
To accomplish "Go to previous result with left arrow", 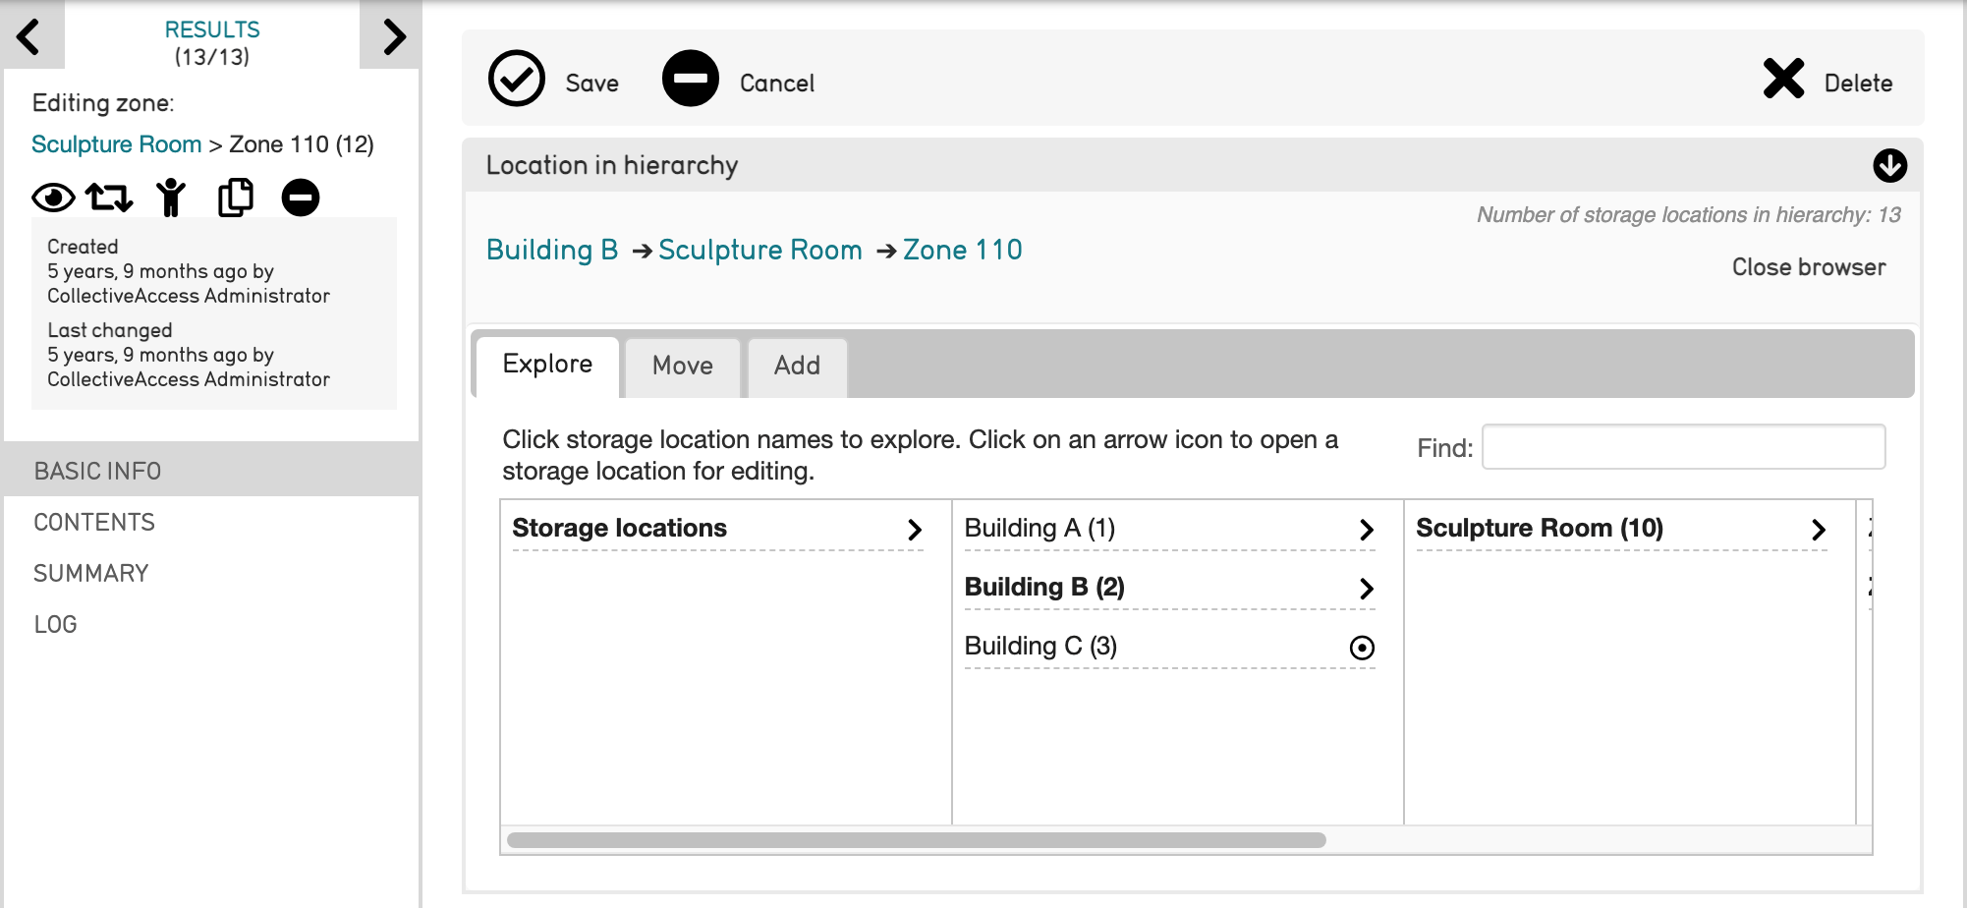I will 29,36.
